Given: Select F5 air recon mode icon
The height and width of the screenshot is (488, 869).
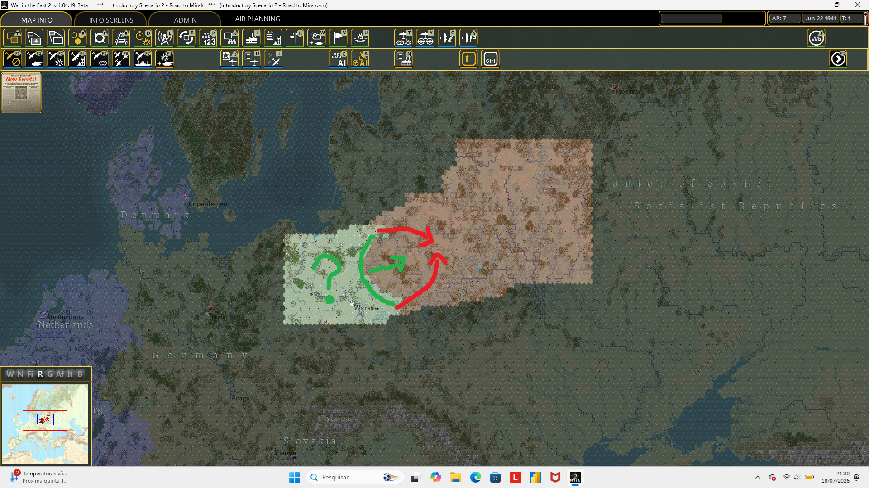Looking at the screenshot, I should [100, 59].
